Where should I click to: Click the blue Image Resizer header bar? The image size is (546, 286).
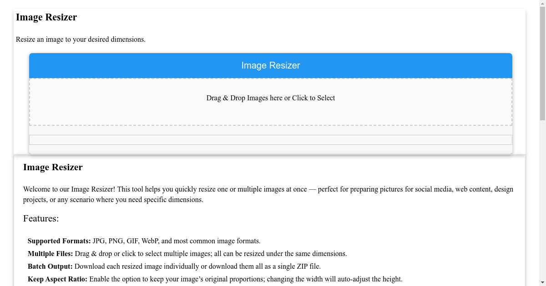(x=271, y=65)
